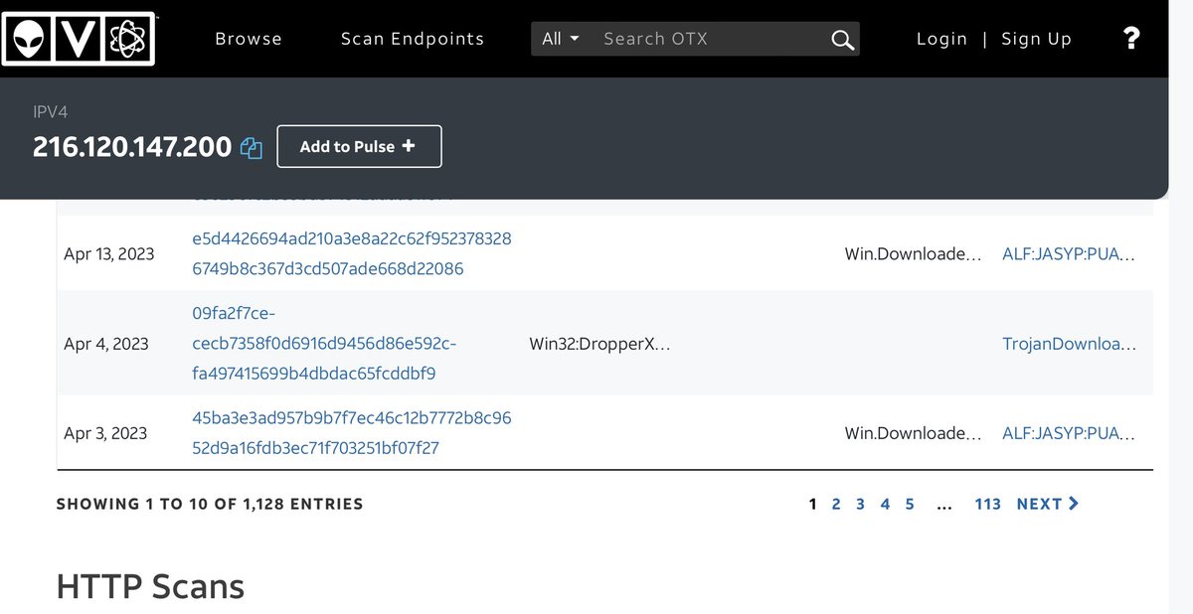The width and height of the screenshot is (1193, 614).
Task: Open the help question mark icon
Action: coord(1130,39)
